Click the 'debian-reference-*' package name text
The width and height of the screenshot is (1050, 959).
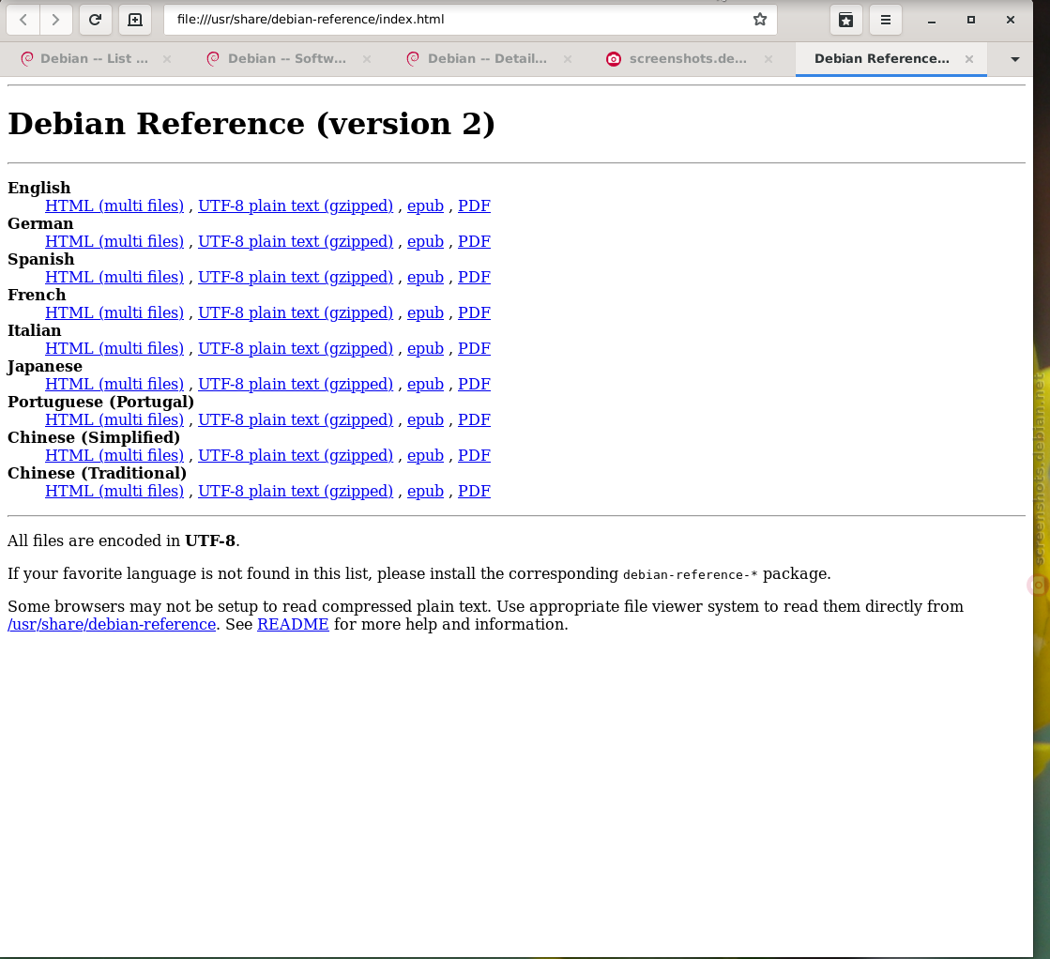(690, 574)
